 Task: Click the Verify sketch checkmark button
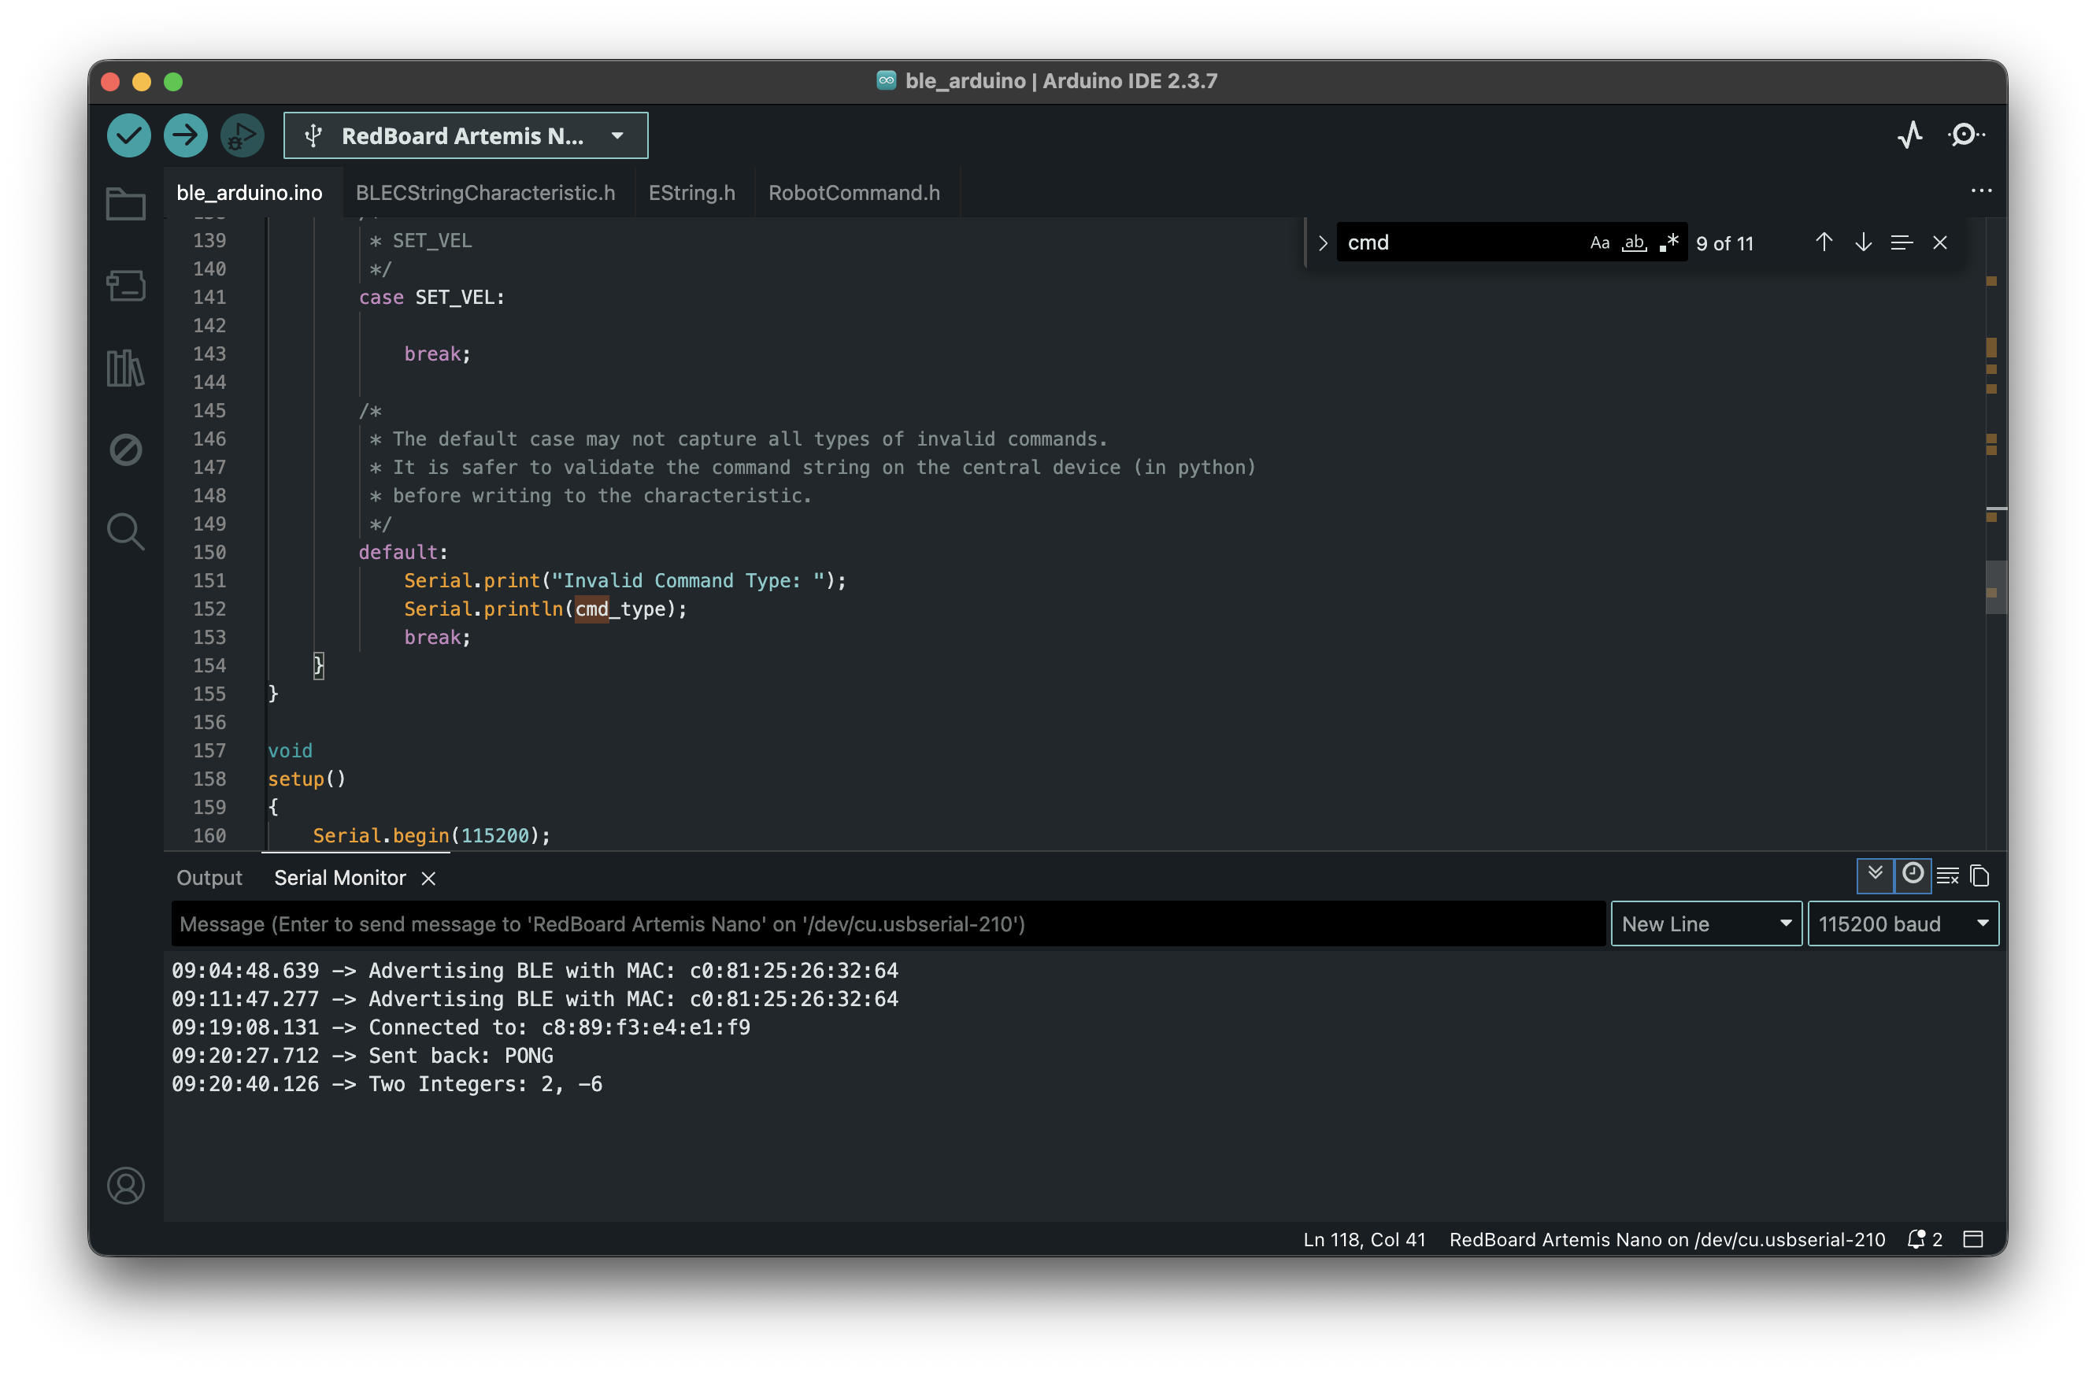pos(128,135)
